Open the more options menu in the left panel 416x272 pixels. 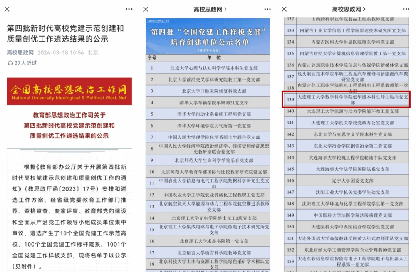(x=129, y=9)
